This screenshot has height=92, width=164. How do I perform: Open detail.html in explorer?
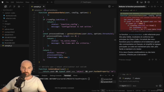9,35
